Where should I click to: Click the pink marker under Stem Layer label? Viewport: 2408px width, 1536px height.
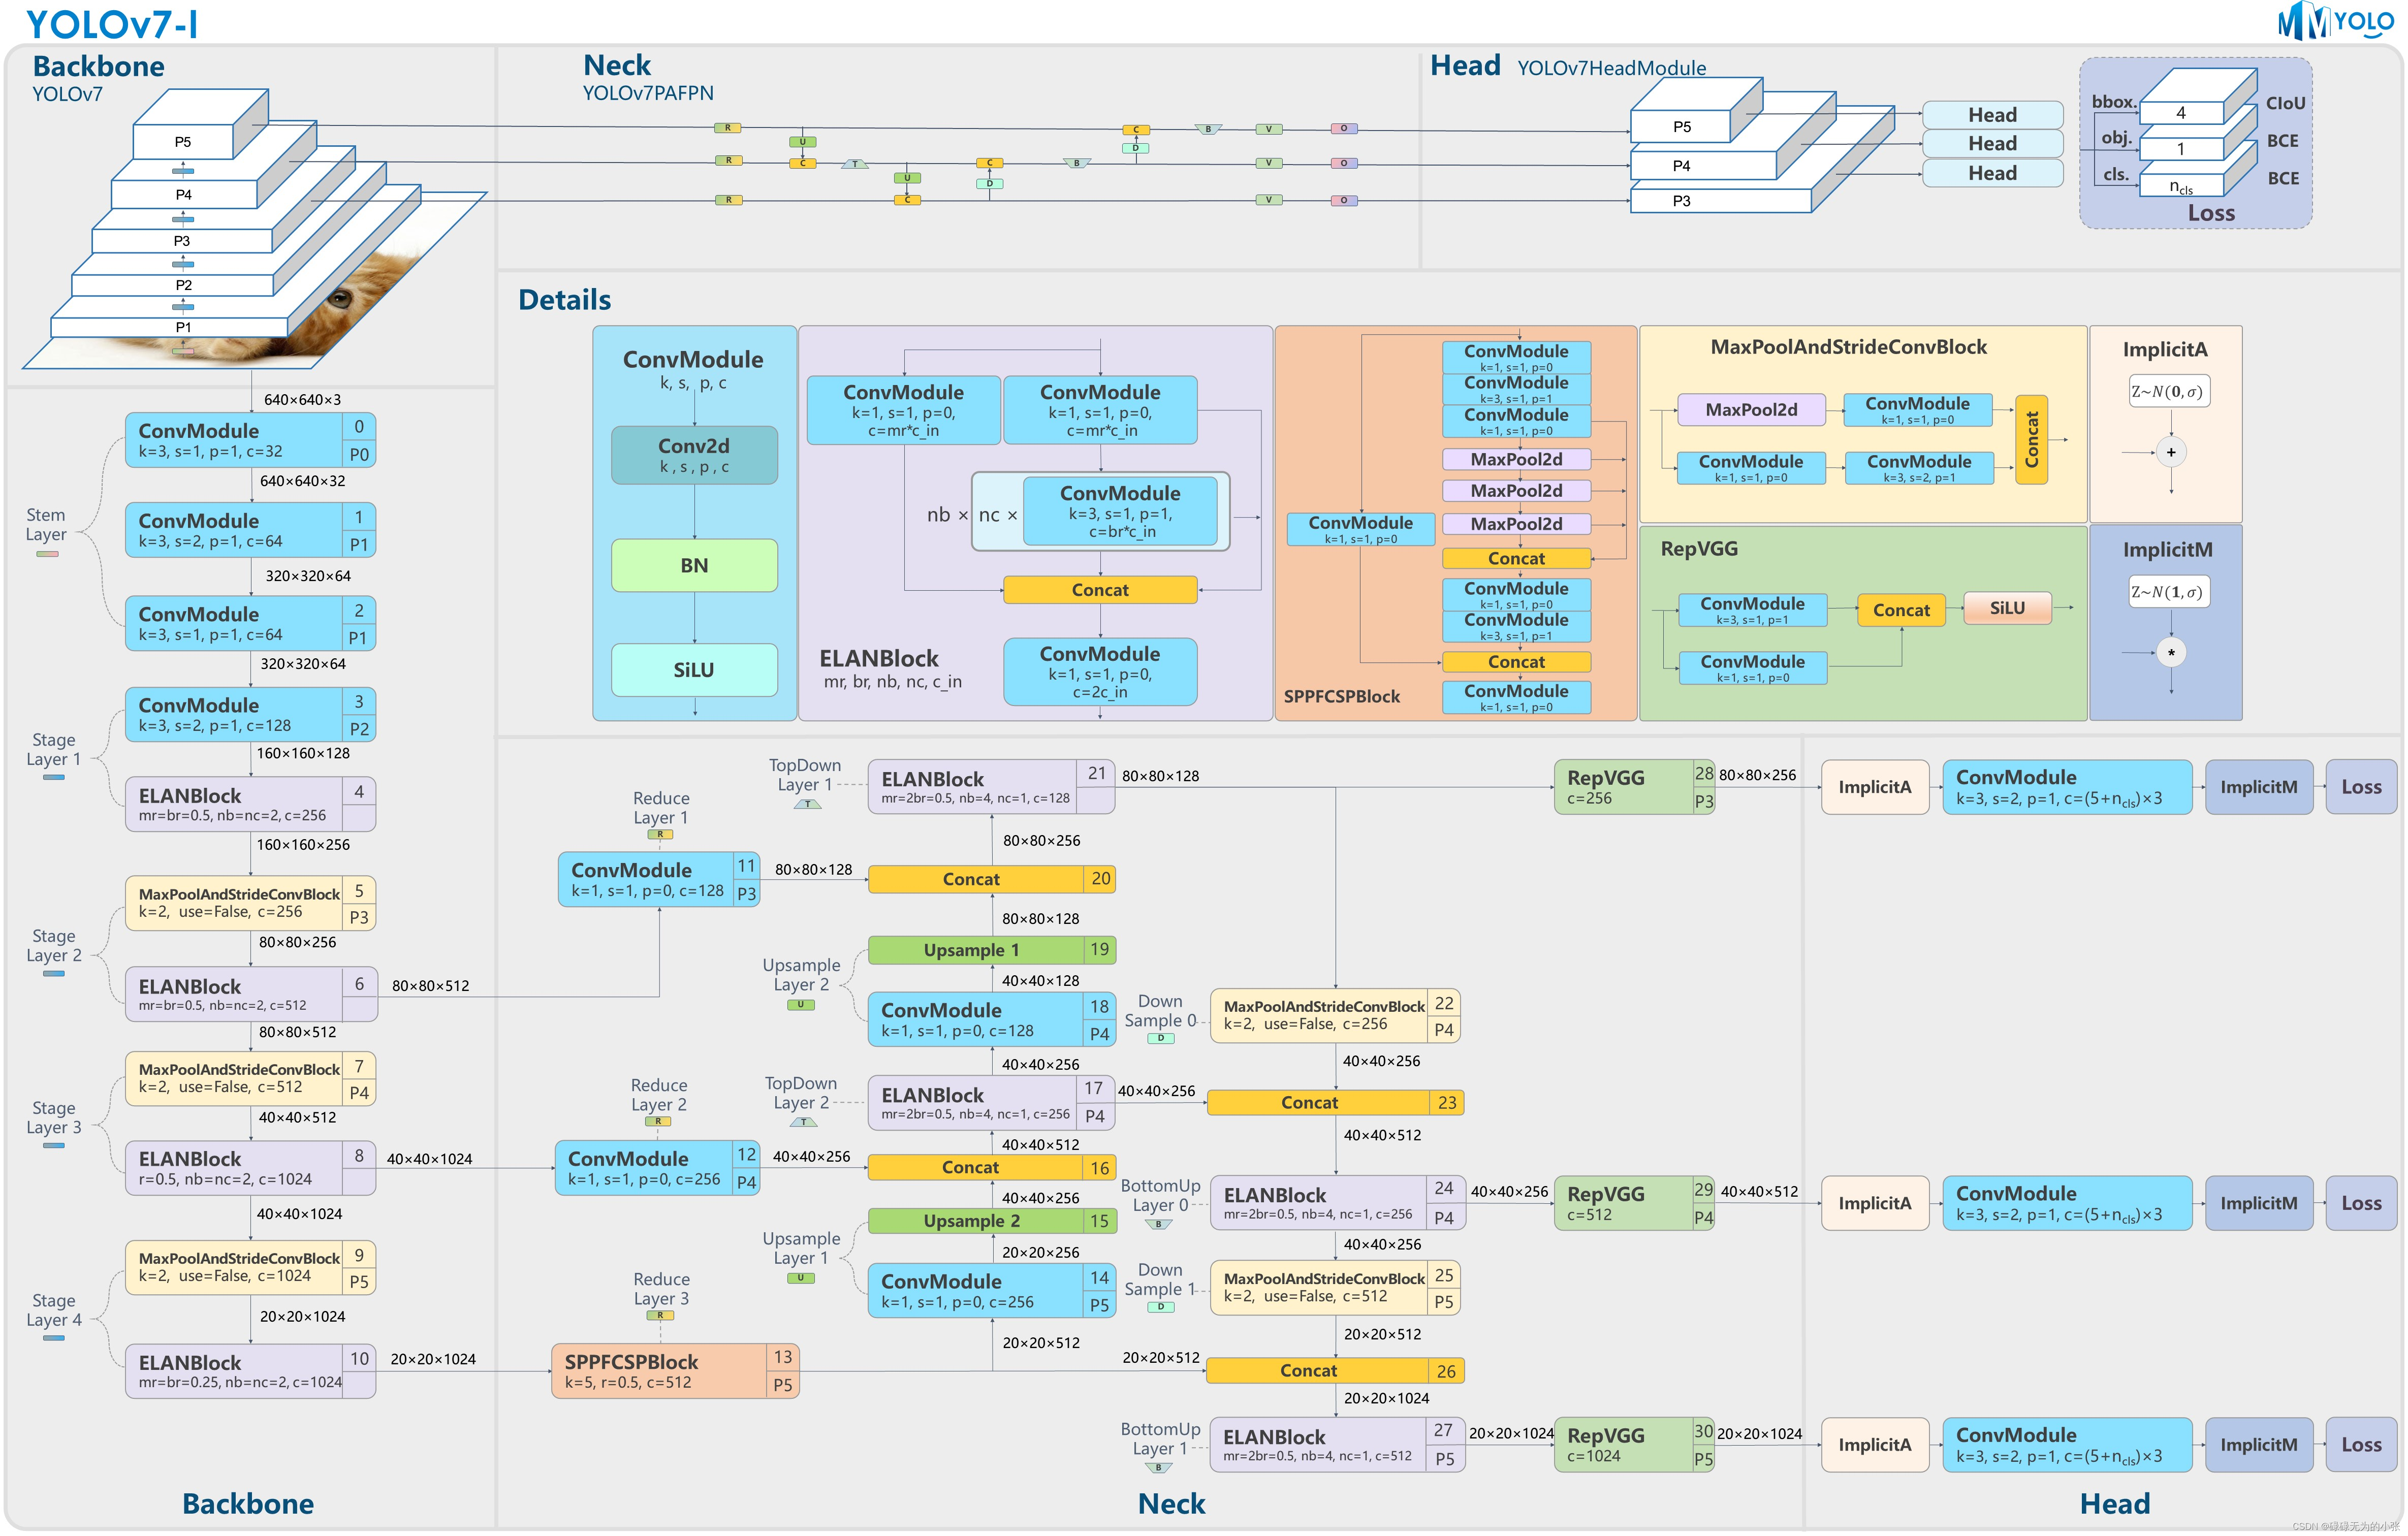click(x=47, y=554)
